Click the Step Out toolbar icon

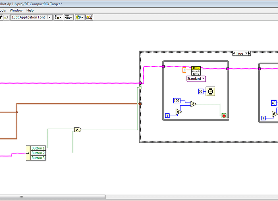6,17
